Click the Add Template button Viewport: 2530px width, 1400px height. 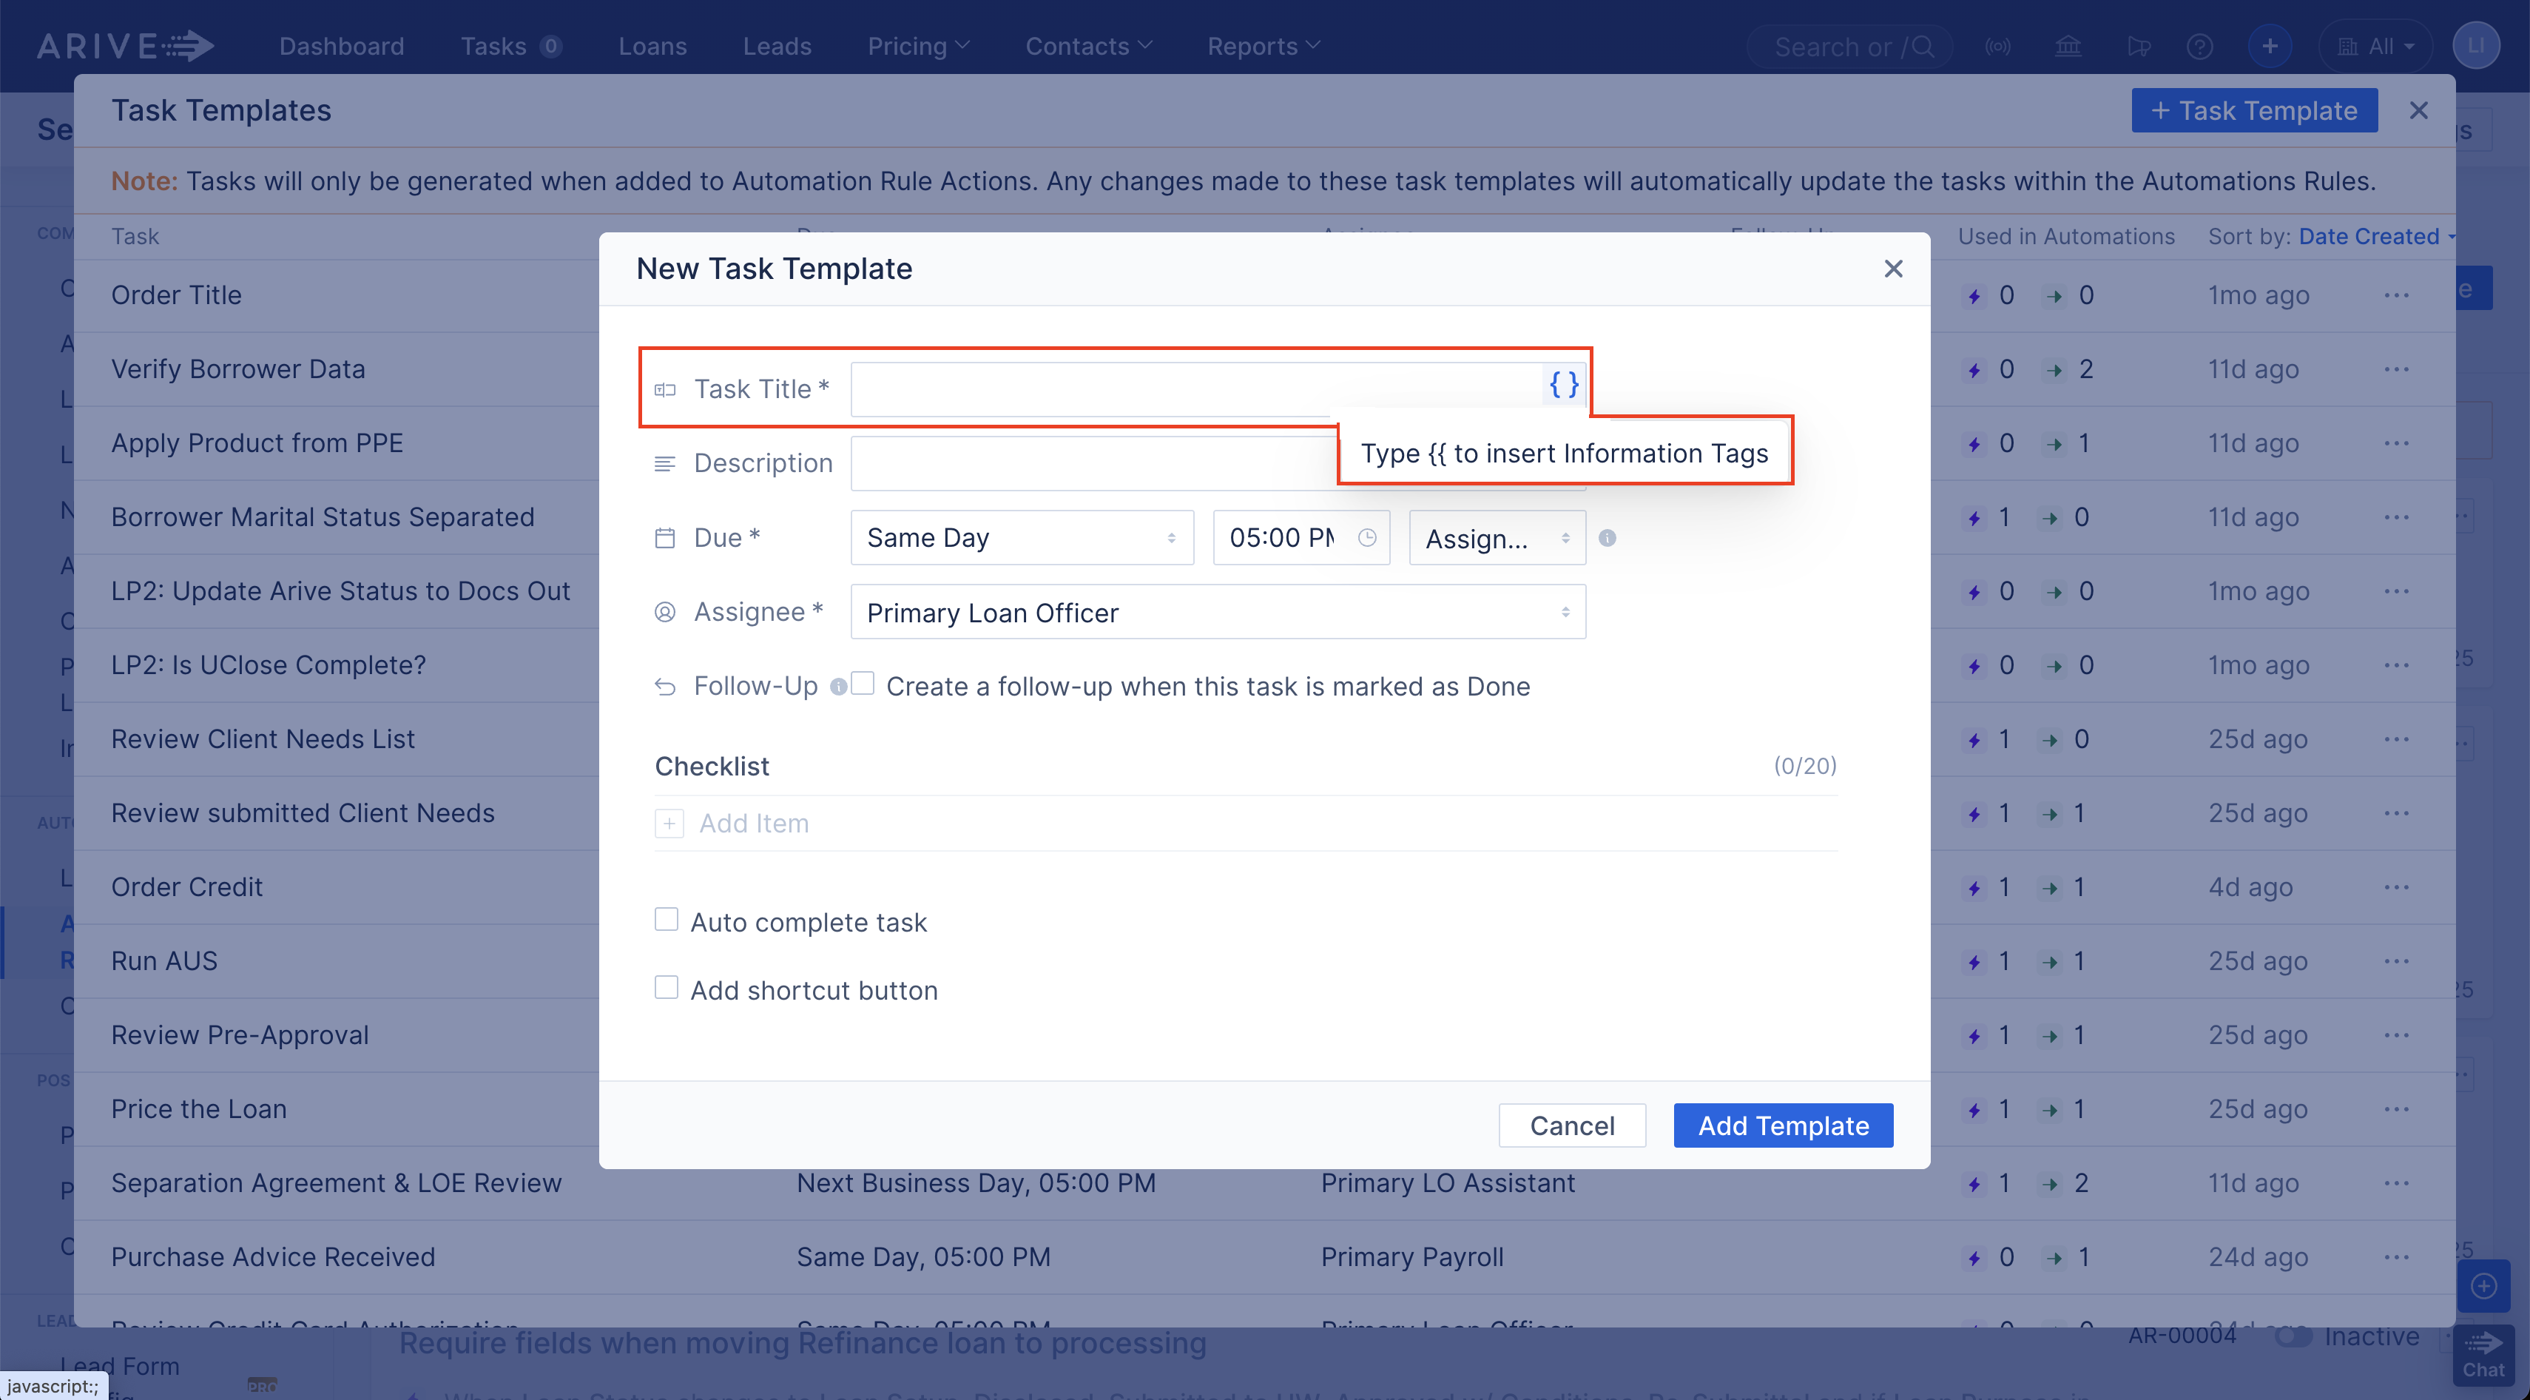(1783, 1125)
